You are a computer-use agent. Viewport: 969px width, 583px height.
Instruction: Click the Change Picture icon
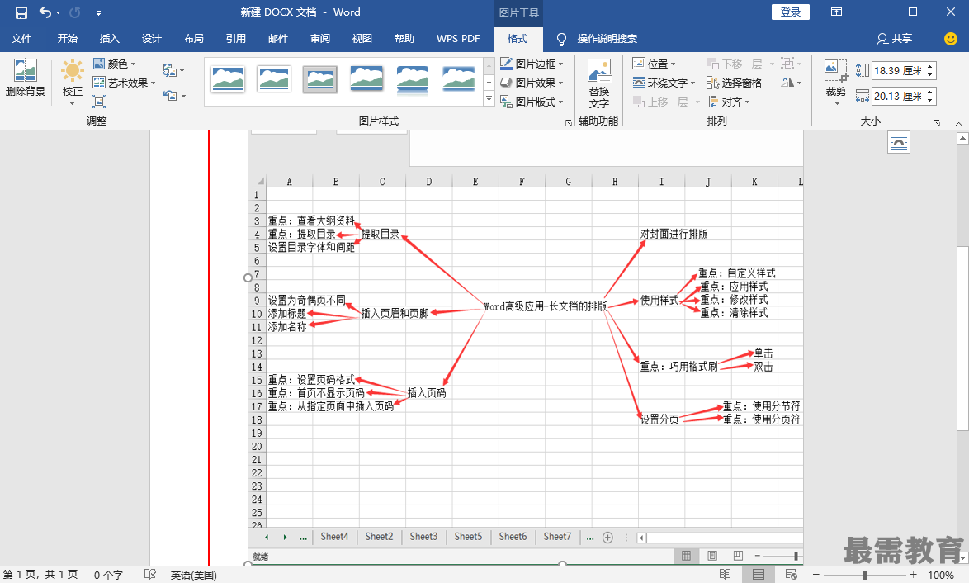173,70
